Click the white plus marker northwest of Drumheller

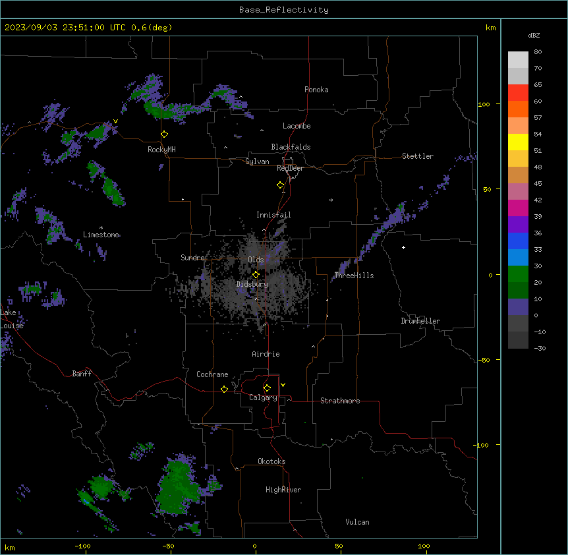403,247
